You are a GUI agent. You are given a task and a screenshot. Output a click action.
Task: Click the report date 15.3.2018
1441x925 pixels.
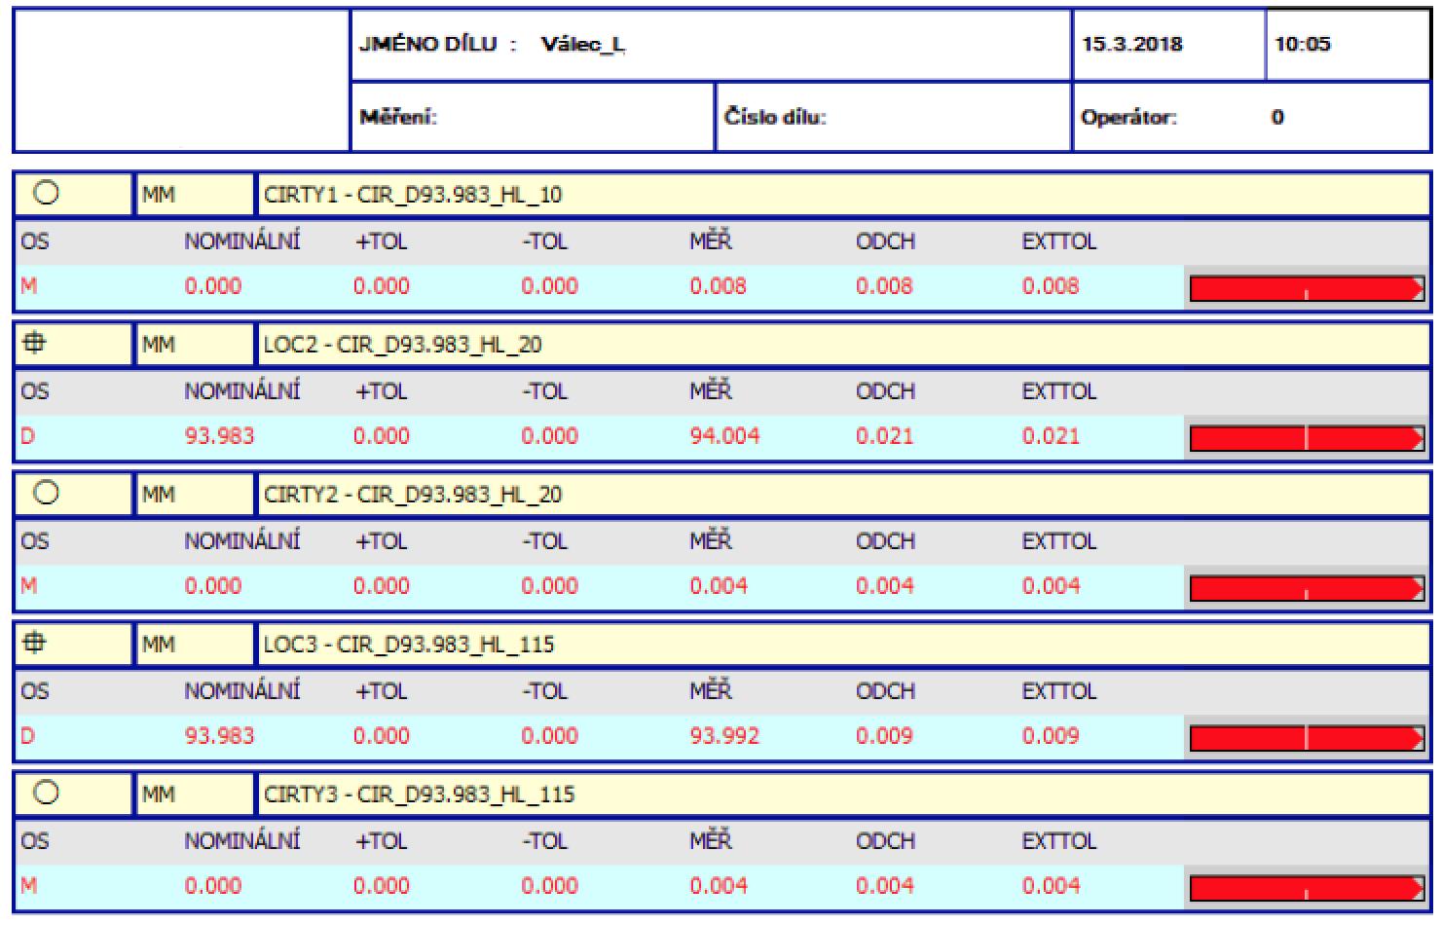tap(1132, 44)
